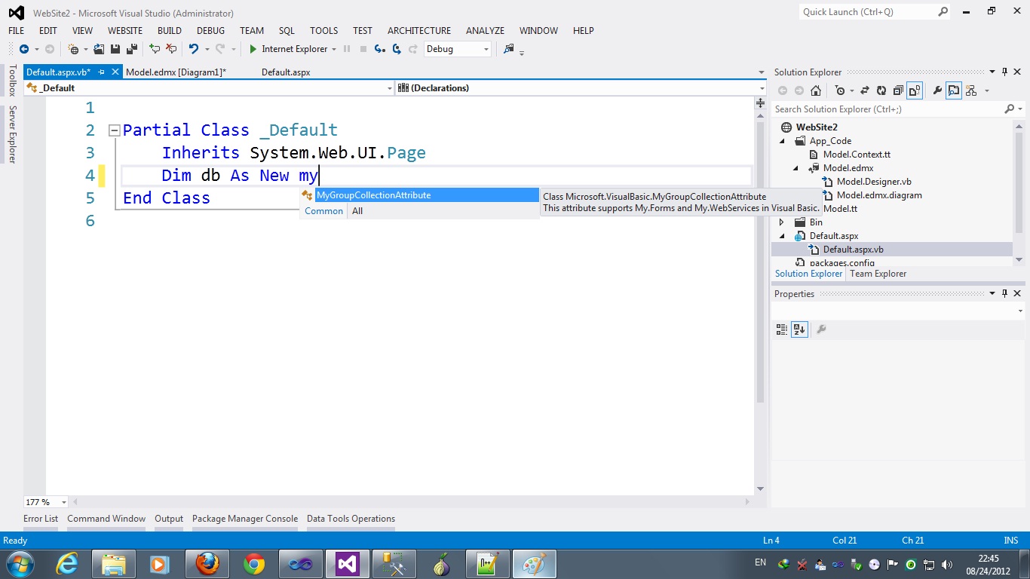Select the Common tab in IntelliSense popup

tap(323, 211)
